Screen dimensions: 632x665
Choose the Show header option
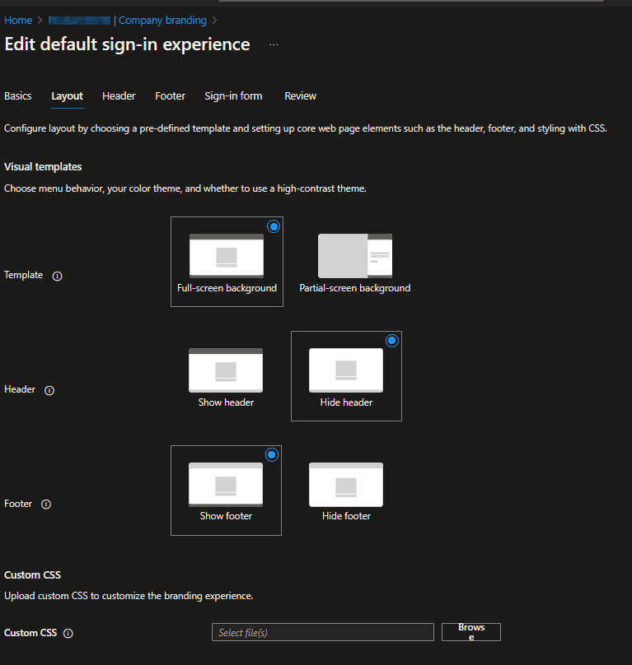pyautogui.click(x=226, y=376)
